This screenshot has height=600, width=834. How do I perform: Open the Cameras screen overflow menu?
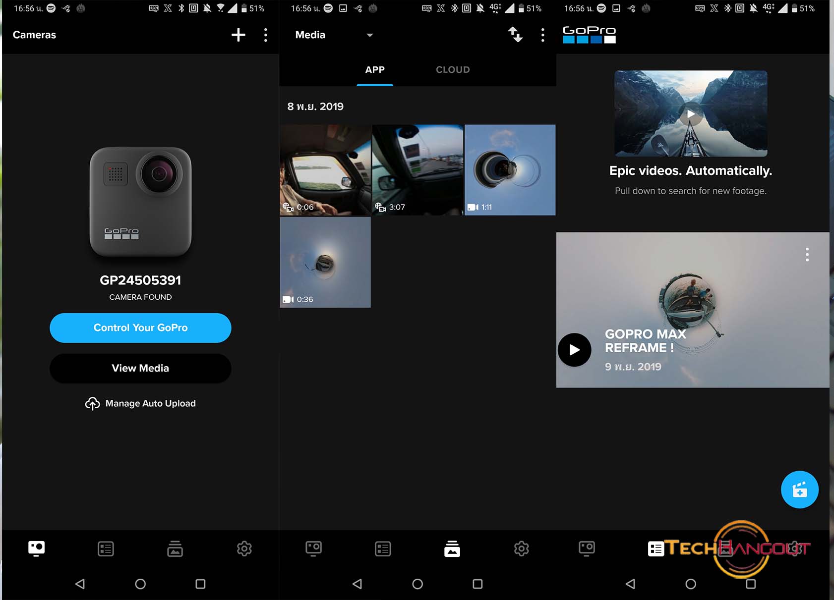266,35
